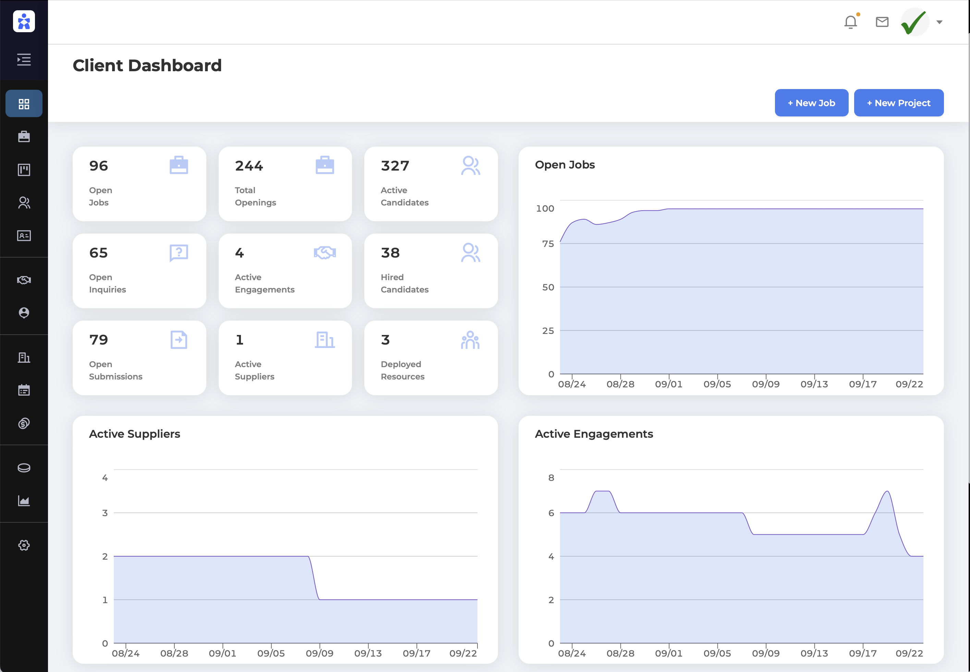Open the 96 Open Jobs card

140,184
